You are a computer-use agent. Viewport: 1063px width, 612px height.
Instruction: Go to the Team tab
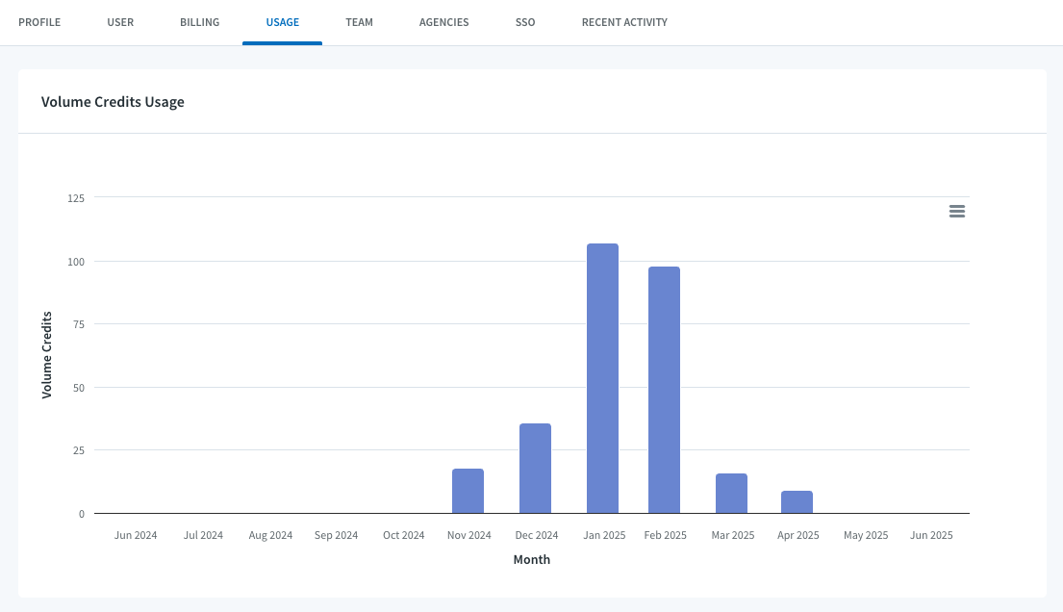click(360, 22)
